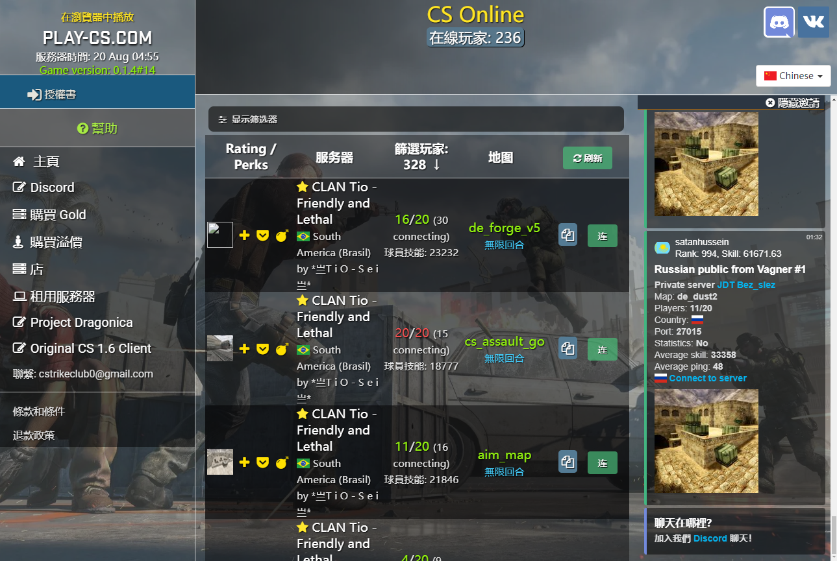
Task: Open 條款和條件 link
Action: 39,411
